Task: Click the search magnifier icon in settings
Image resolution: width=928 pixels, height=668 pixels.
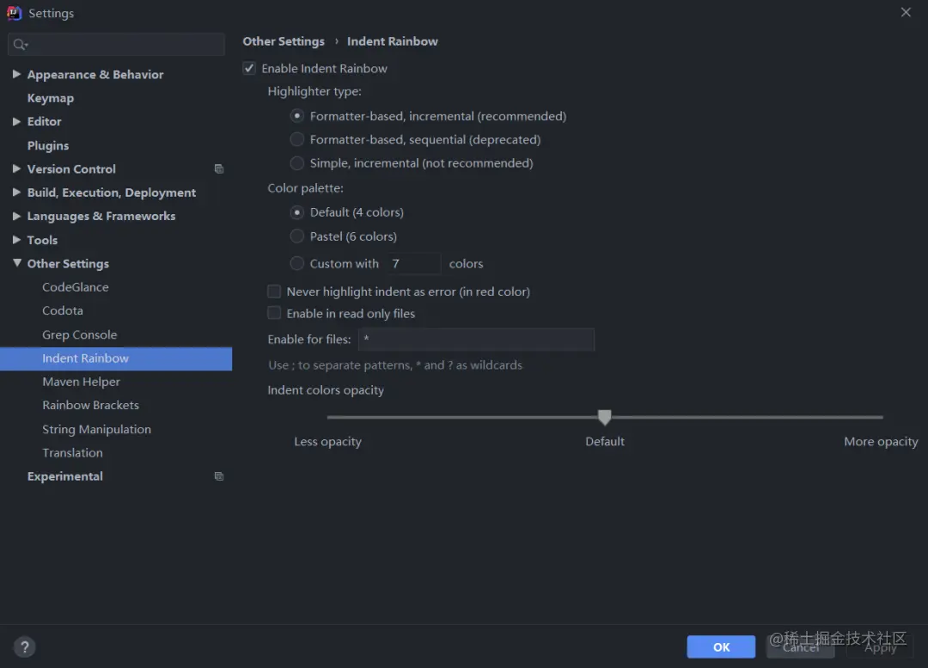Action: pos(20,45)
